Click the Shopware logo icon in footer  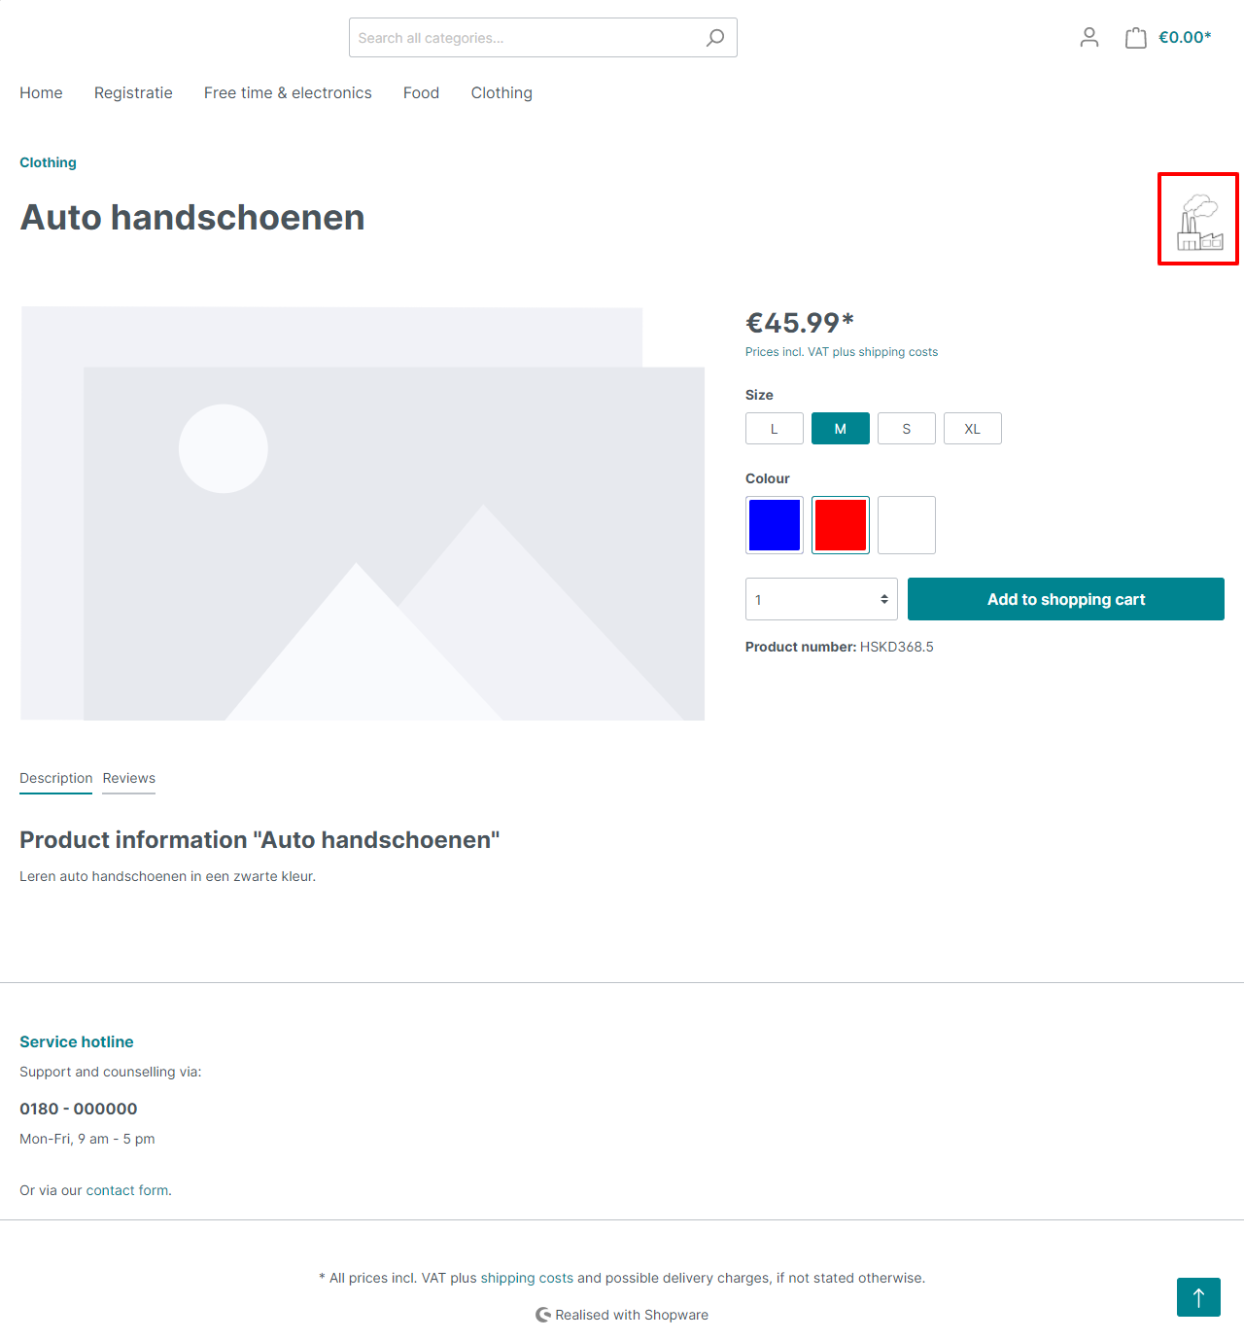click(x=542, y=1314)
